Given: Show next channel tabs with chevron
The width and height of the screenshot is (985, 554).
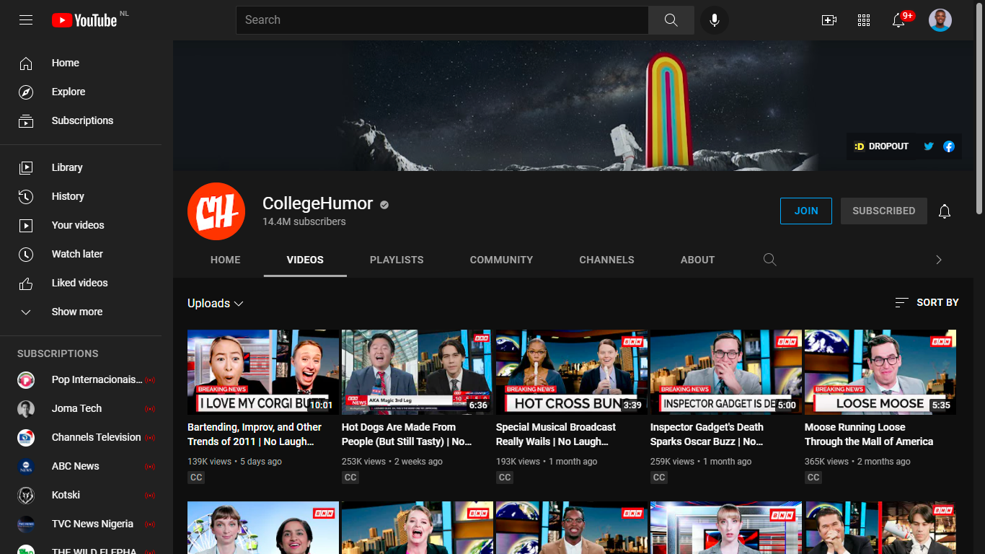Looking at the screenshot, I should [939, 260].
